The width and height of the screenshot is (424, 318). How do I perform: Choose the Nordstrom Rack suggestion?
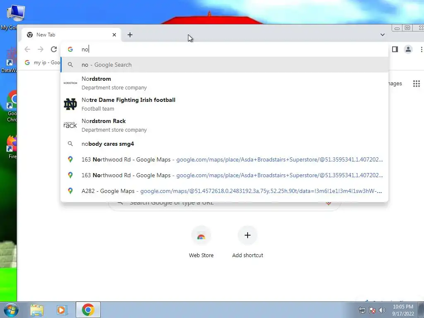[224, 125]
